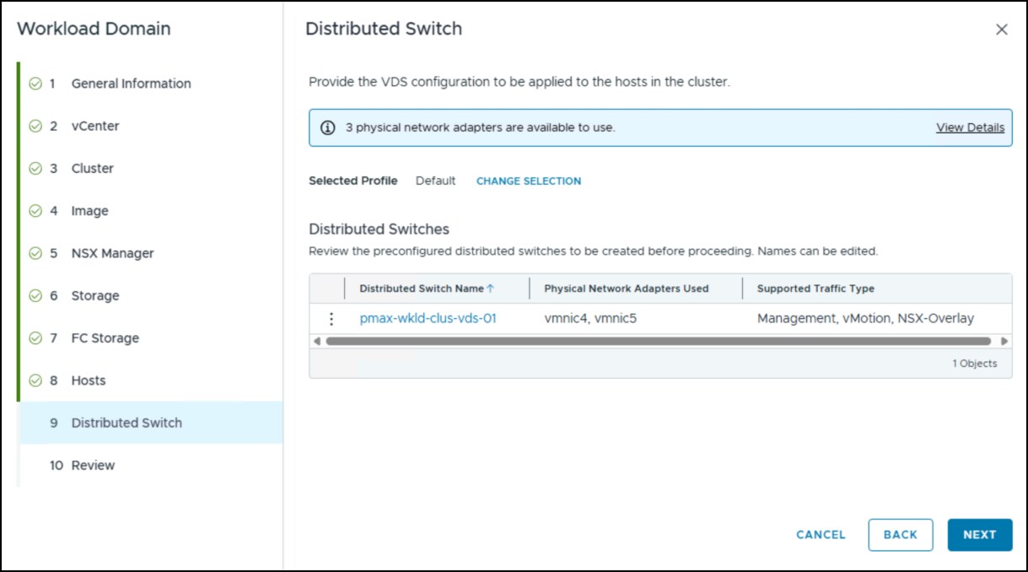Go to FC Storage step
The image size is (1028, 572).
click(105, 337)
